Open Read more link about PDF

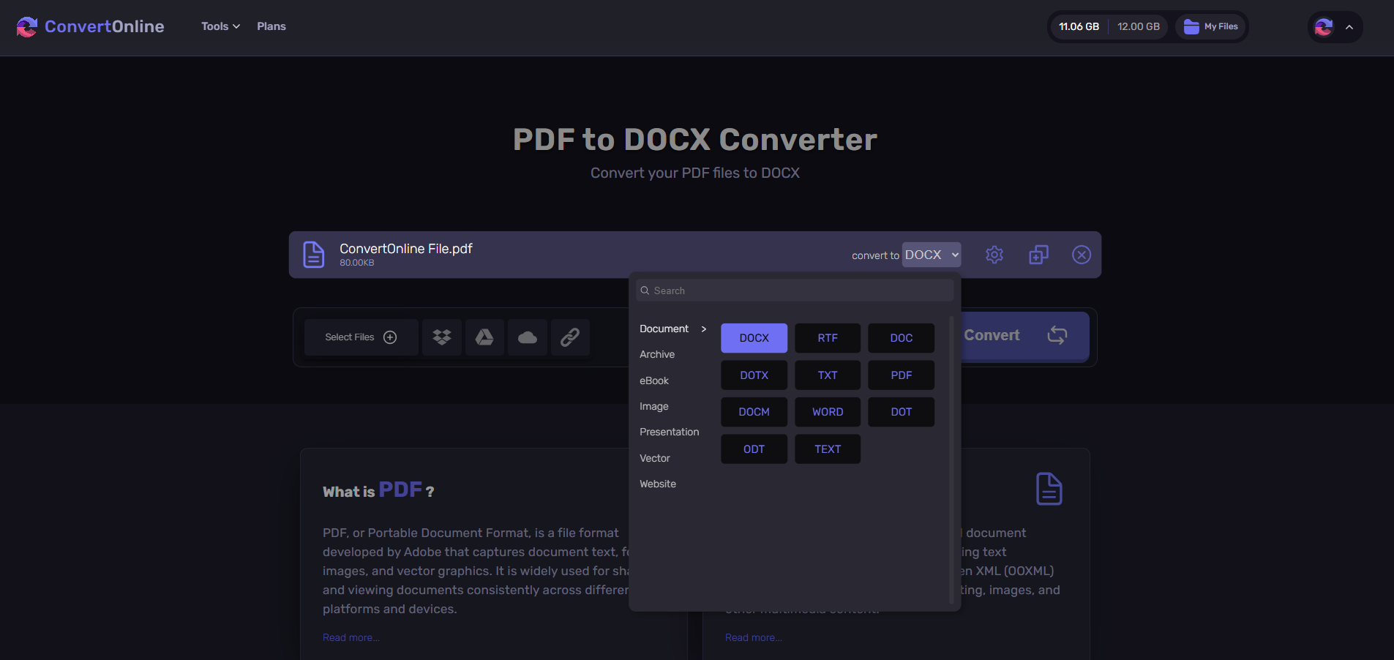351,638
